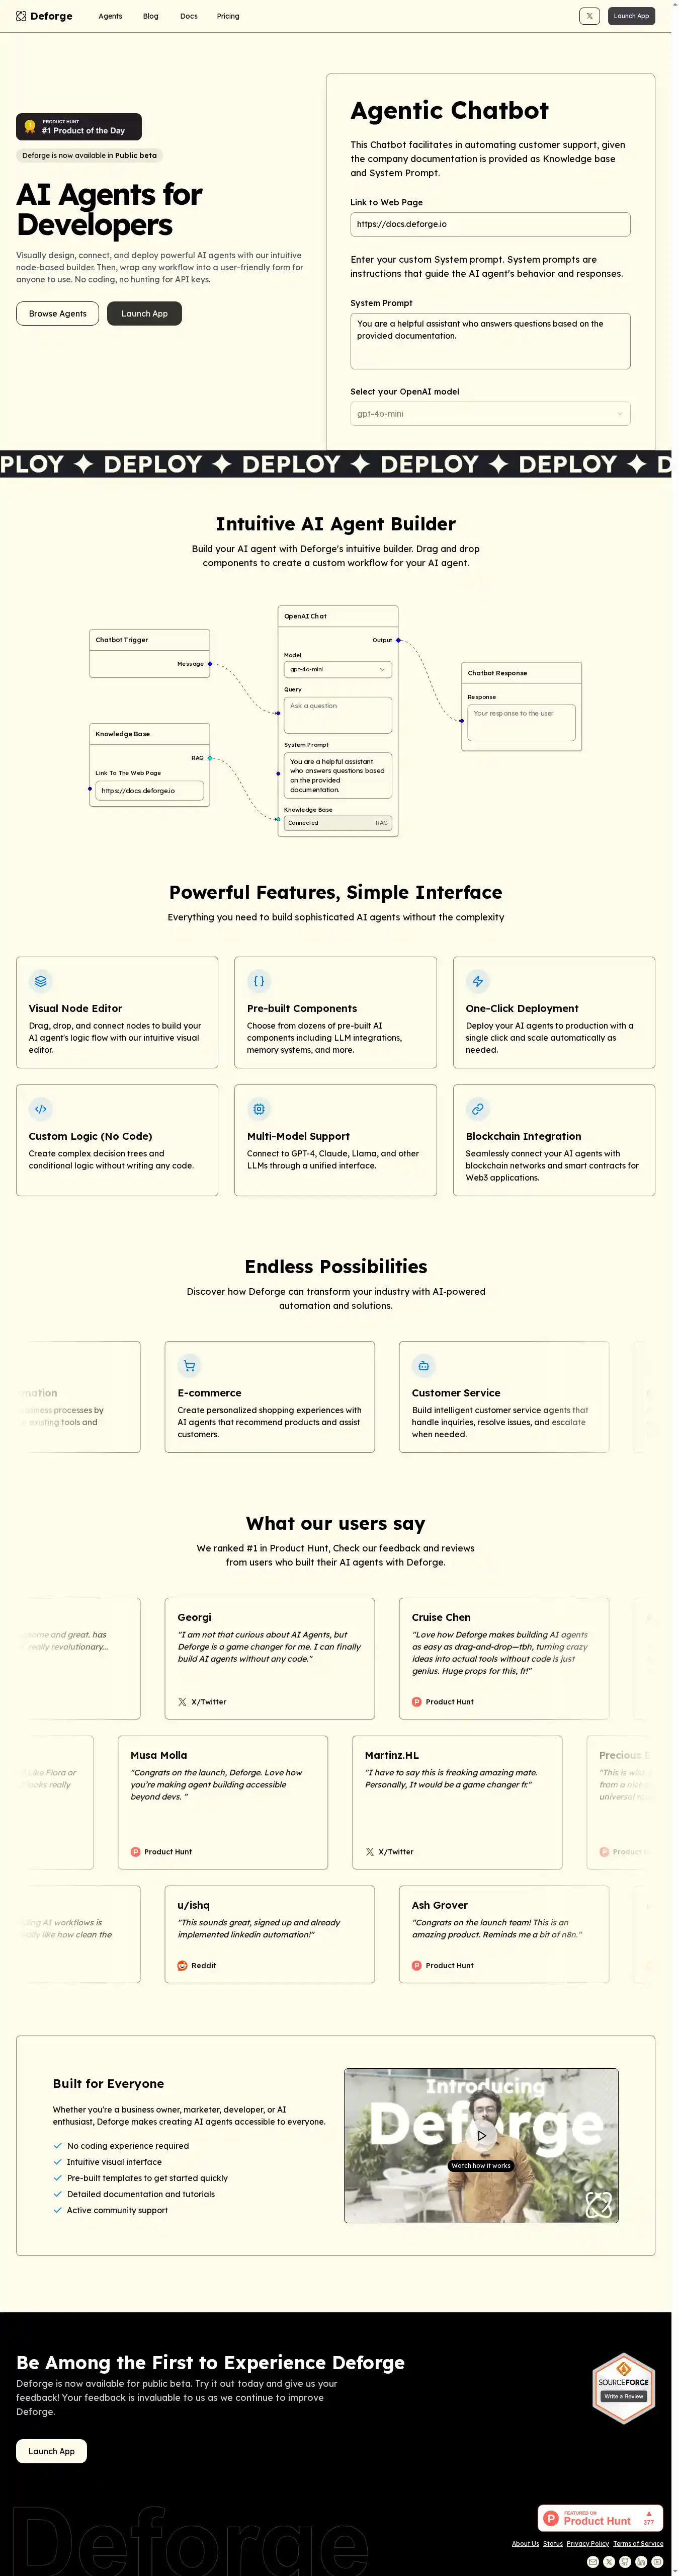Click the Browse Agents button
The image size is (679, 2576).
[x=57, y=314]
